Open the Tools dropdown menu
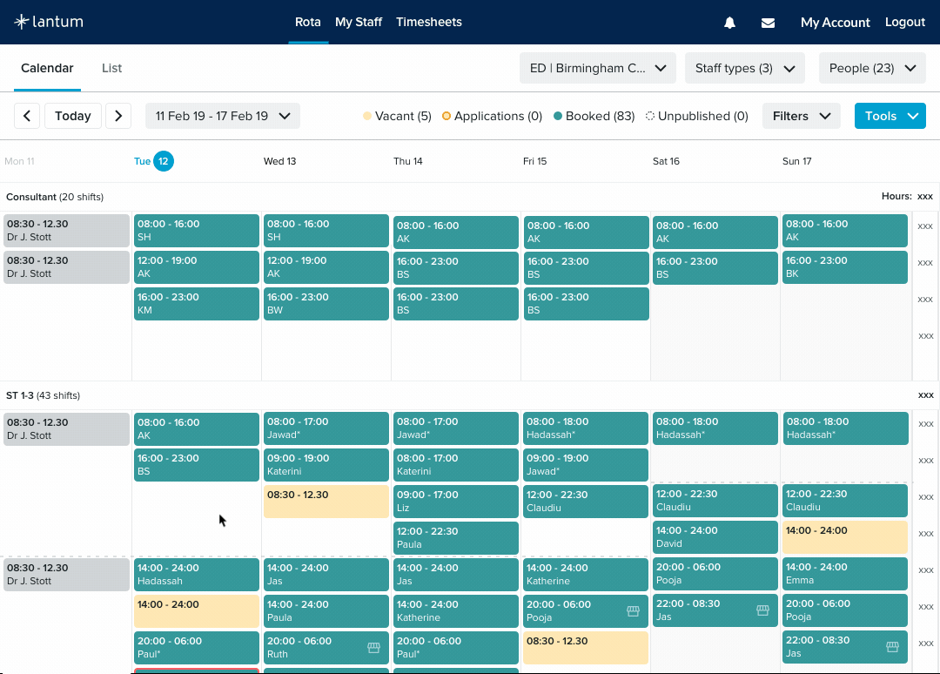The height and width of the screenshot is (674, 940). tap(890, 116)
